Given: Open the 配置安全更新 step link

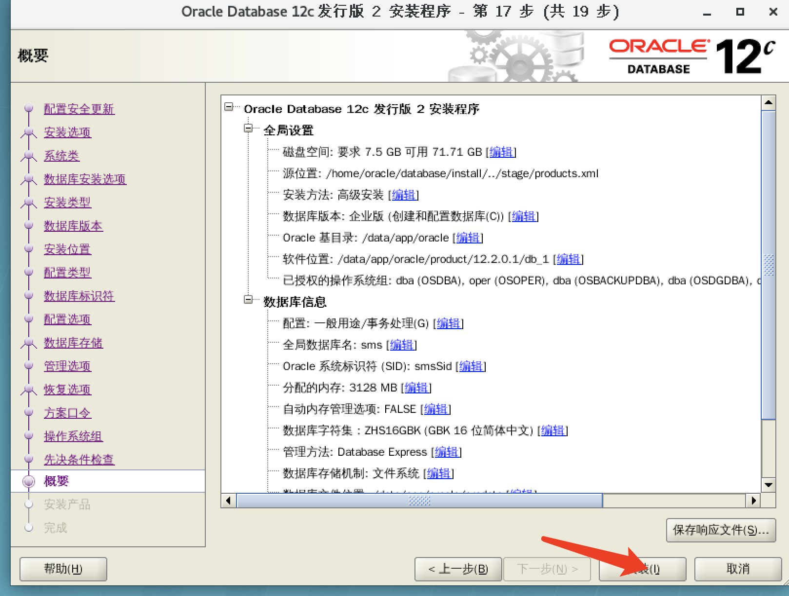Looking at the screenshot, I should [79, 109].
